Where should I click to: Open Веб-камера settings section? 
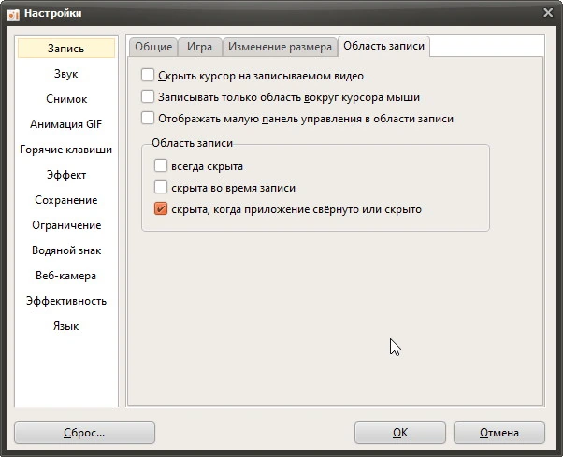coord(66,276)
